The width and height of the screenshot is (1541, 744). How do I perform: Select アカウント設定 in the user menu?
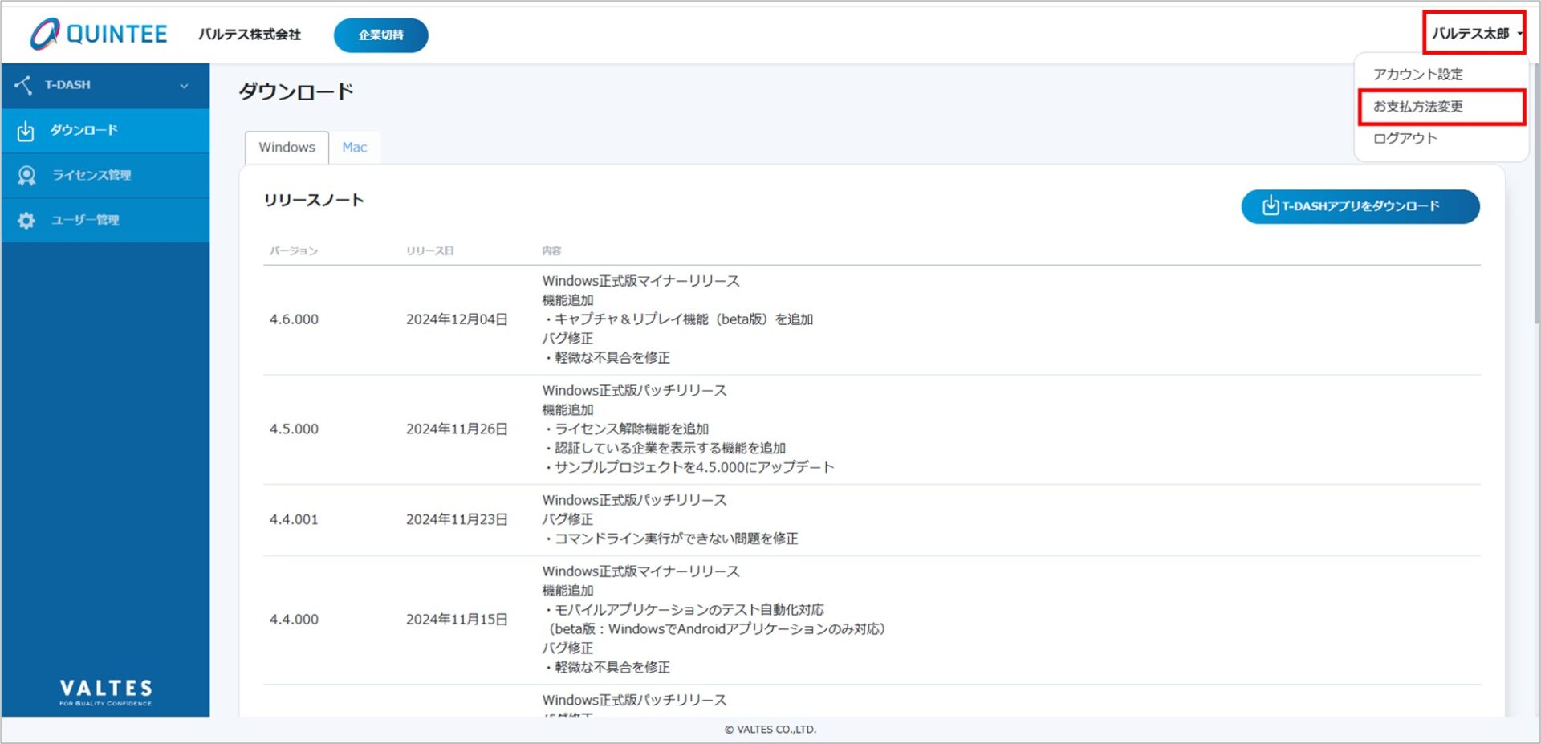(x=1418, y=74)
